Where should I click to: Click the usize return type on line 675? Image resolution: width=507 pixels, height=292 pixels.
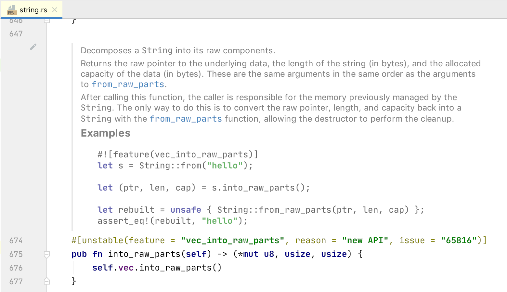click(x=297, y=254)
